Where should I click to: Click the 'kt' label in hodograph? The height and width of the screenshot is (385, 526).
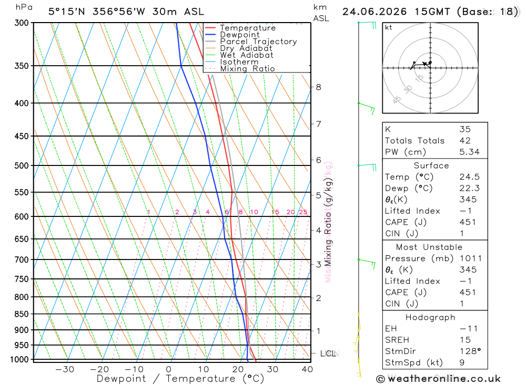click(x=389, y=27)
